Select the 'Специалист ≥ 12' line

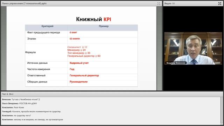(77, 47)
